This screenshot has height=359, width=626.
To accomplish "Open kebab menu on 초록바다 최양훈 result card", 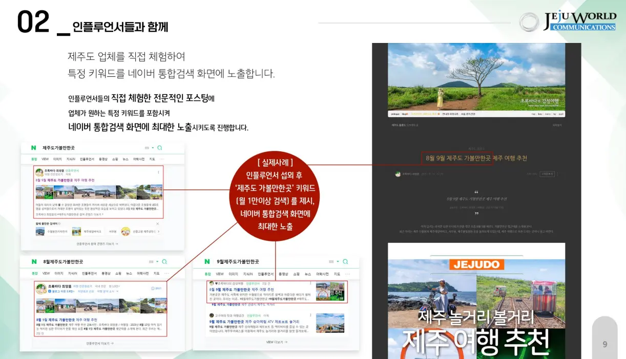I will [x=158, y=172].
